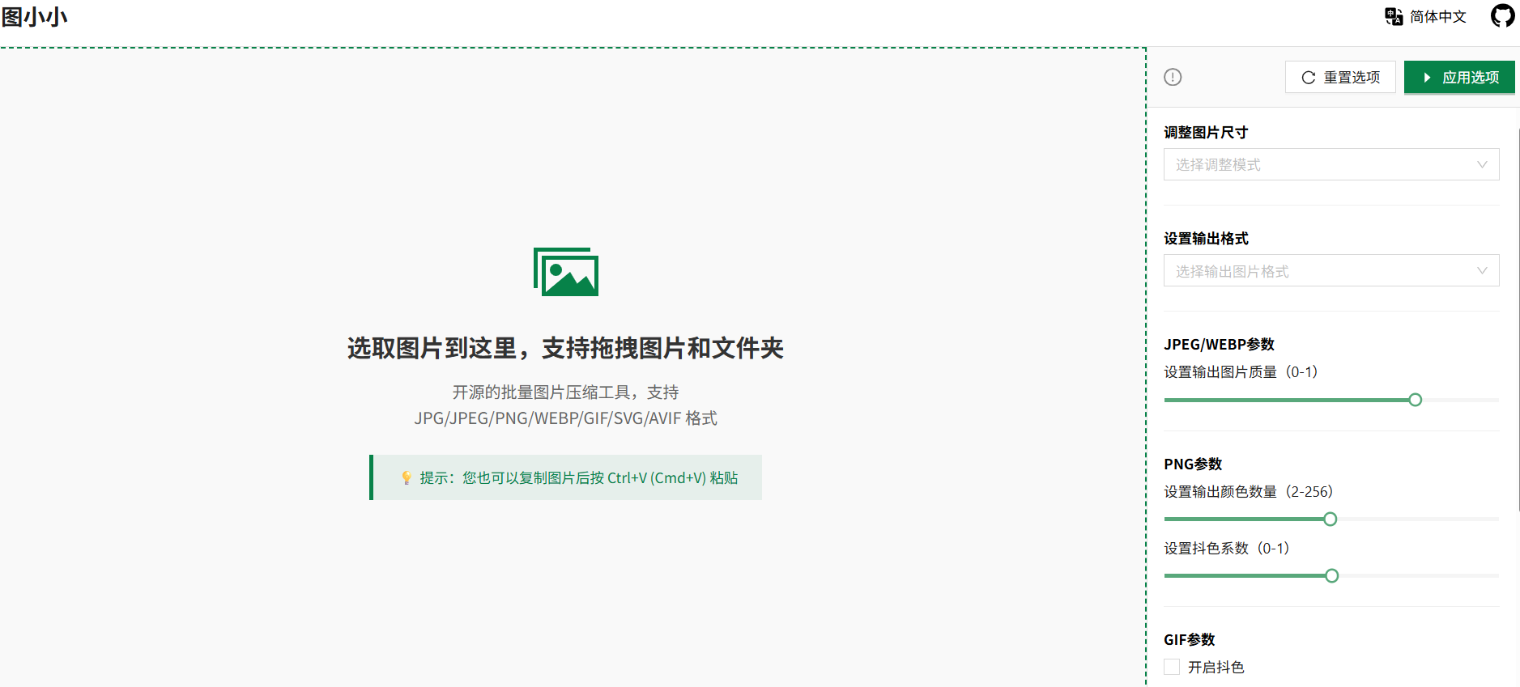
Task: Open the GitHub repository icon
Action: coord(1502,15)
